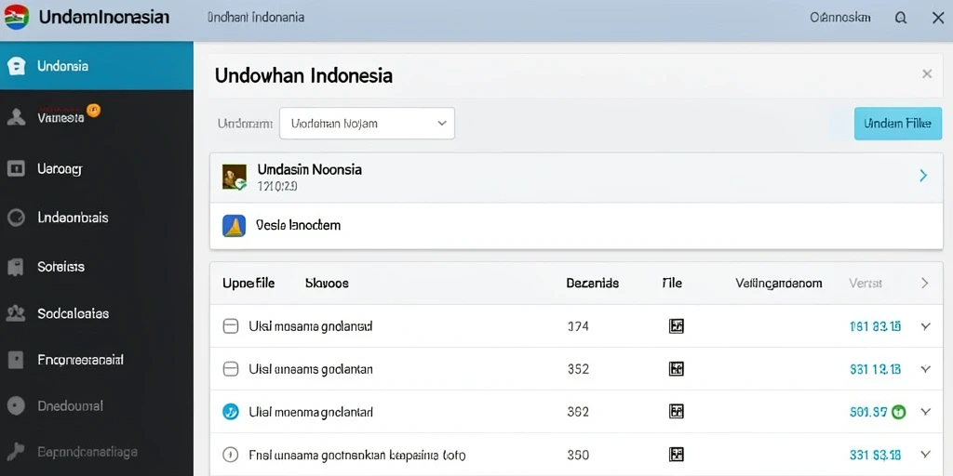Click the green status badge beside 501.97
The height and width of the screenshot is (476, 953).
click(x=898, y=412)
